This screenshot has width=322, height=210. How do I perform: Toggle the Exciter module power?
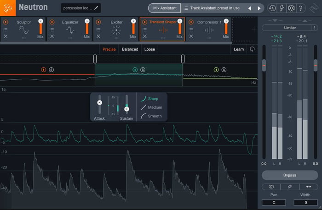tap(98, 22)
